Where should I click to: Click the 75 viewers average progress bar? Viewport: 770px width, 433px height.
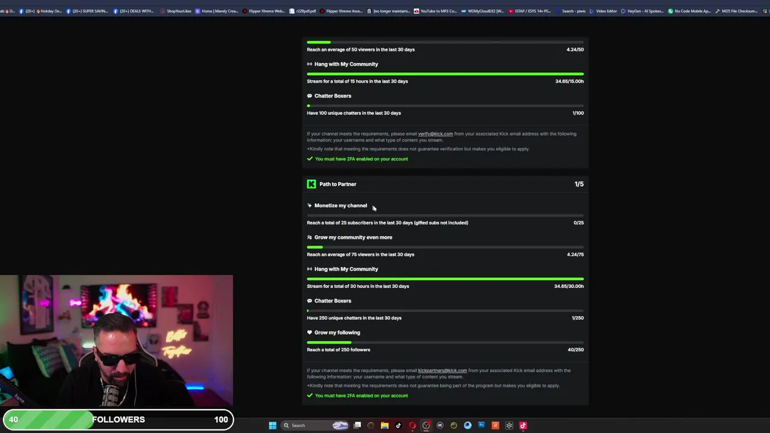(x=445, y=247)
